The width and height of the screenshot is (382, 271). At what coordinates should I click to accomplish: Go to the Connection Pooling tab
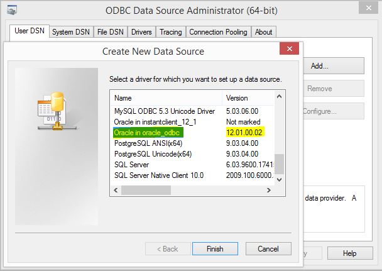pyautogui.click(x=219, y=31)
